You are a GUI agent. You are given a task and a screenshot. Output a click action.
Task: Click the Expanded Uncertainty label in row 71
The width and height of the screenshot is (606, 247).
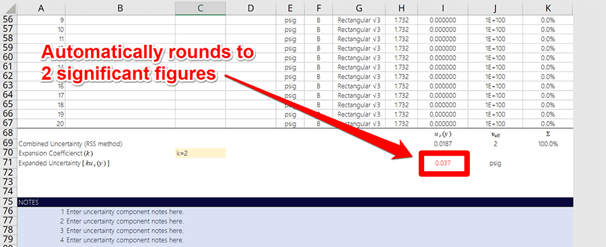(64, 163)
